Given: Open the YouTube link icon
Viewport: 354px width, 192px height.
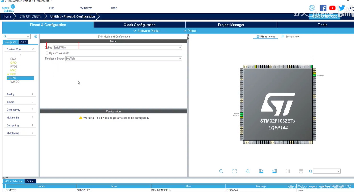Looking at the screenshot, I should (x=333, y=8).
